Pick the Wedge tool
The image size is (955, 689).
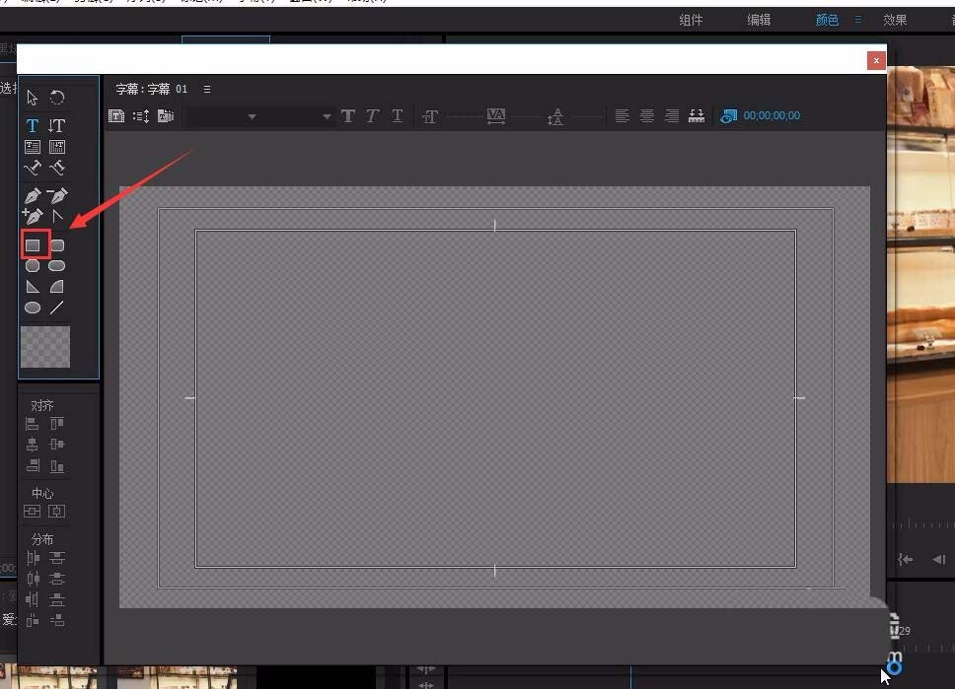tap(33, 287)
